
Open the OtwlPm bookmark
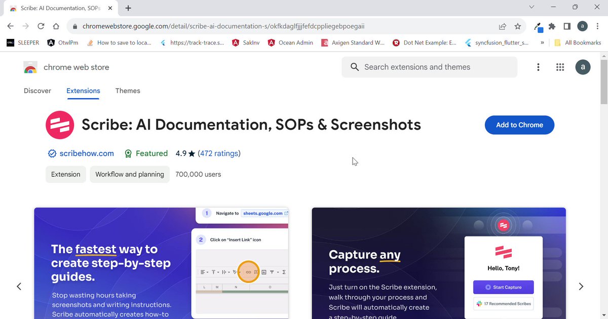click(x=63, y=43)
